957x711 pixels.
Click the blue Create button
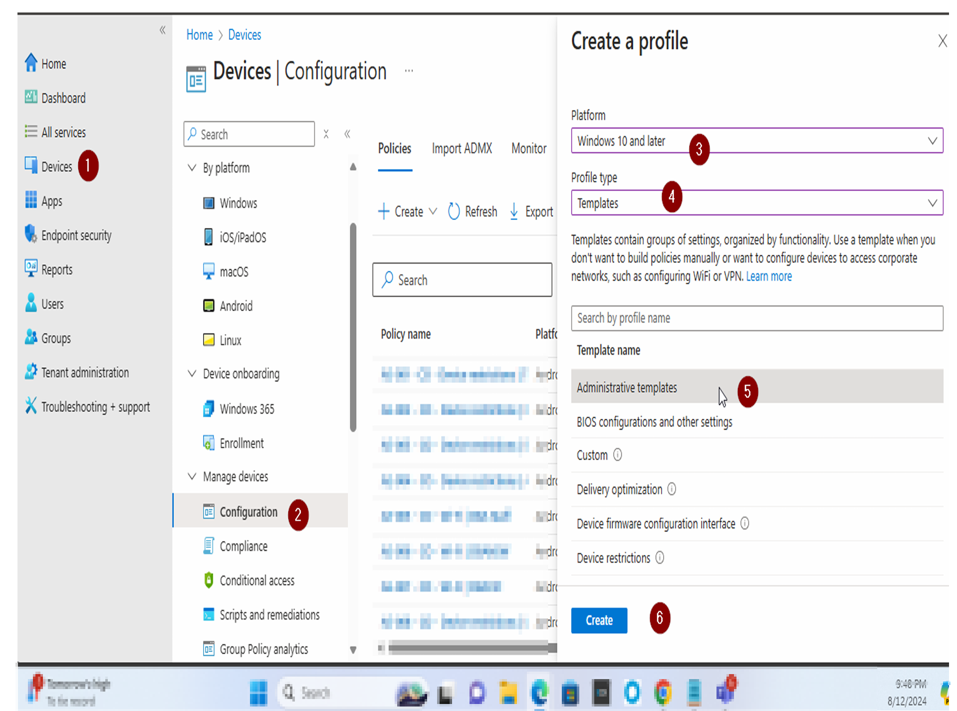[599, 620]
